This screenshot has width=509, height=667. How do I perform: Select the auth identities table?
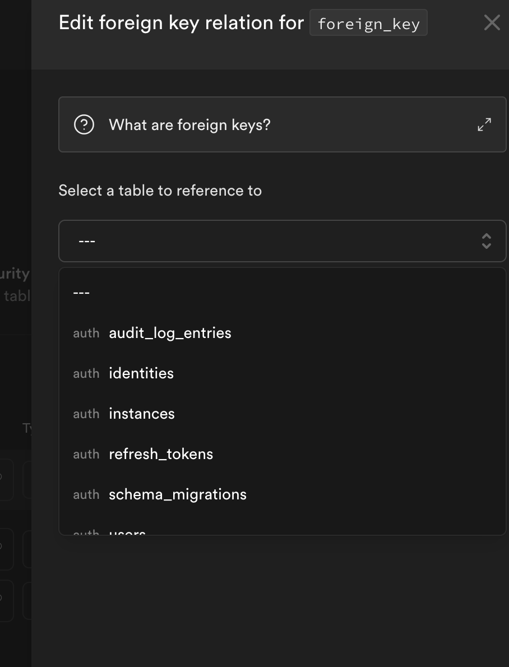pos(141,373)
